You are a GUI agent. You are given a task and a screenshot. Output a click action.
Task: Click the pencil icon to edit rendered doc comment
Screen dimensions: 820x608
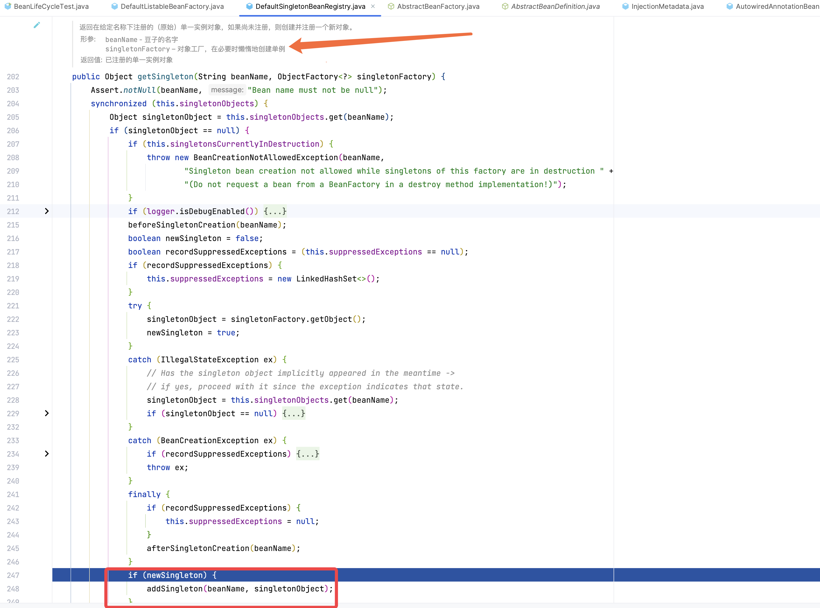click(37, 25)
